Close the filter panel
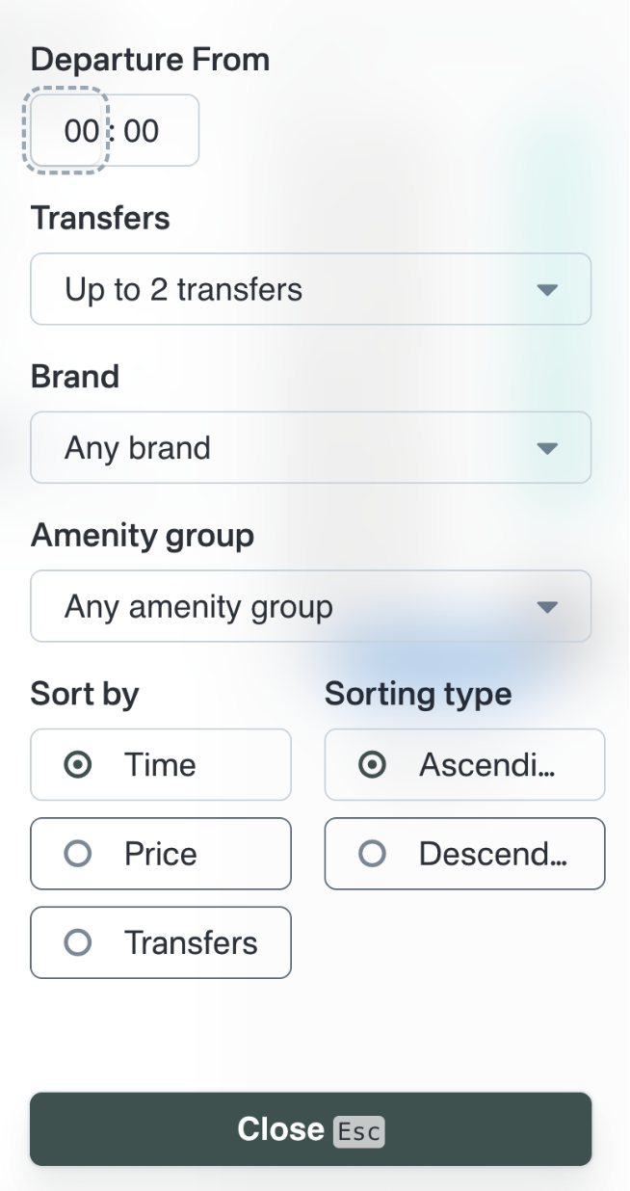This screenshot has width=630, height=1191. pyautogui.click(x=310, y=1128)
